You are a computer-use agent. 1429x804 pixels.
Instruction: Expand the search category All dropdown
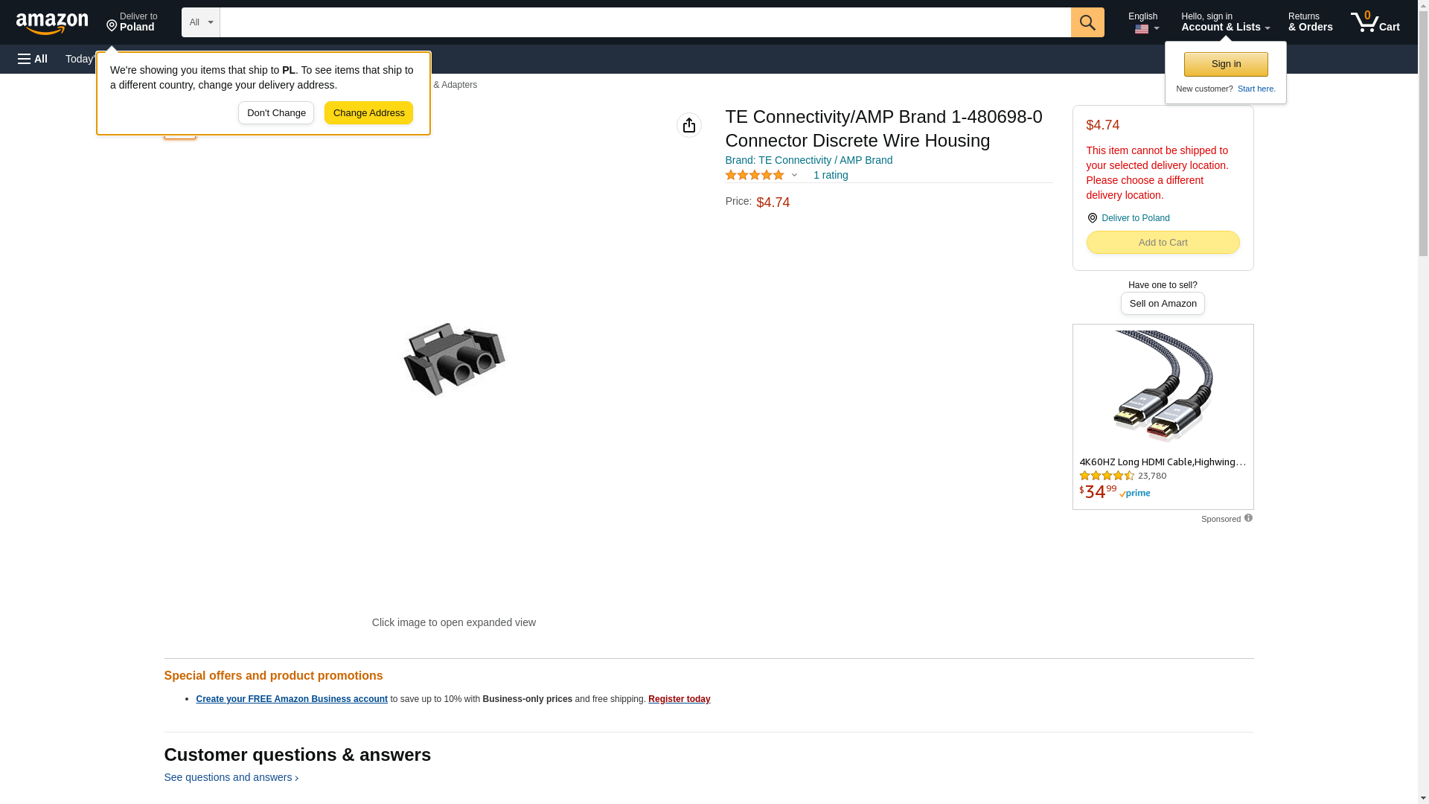tap(201, 22)
